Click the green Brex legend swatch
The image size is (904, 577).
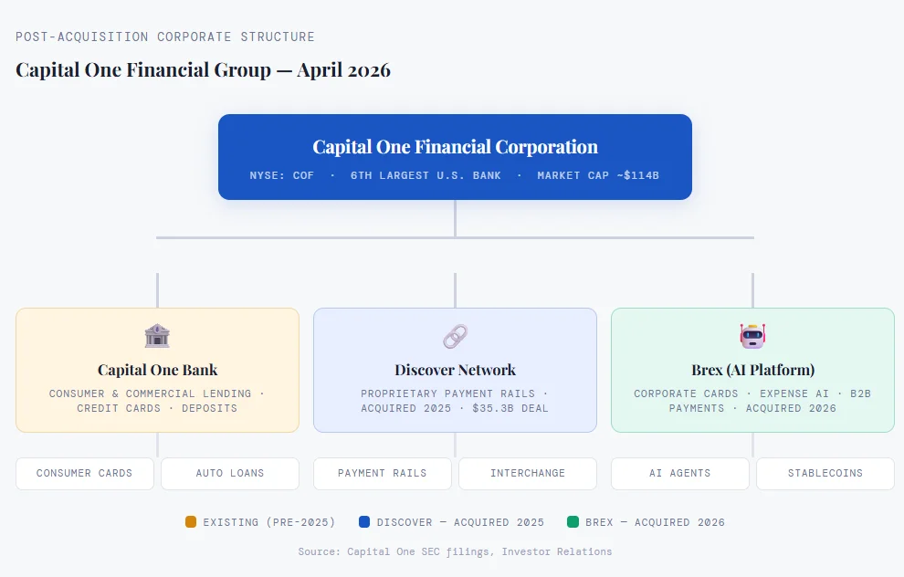(573, 522)
